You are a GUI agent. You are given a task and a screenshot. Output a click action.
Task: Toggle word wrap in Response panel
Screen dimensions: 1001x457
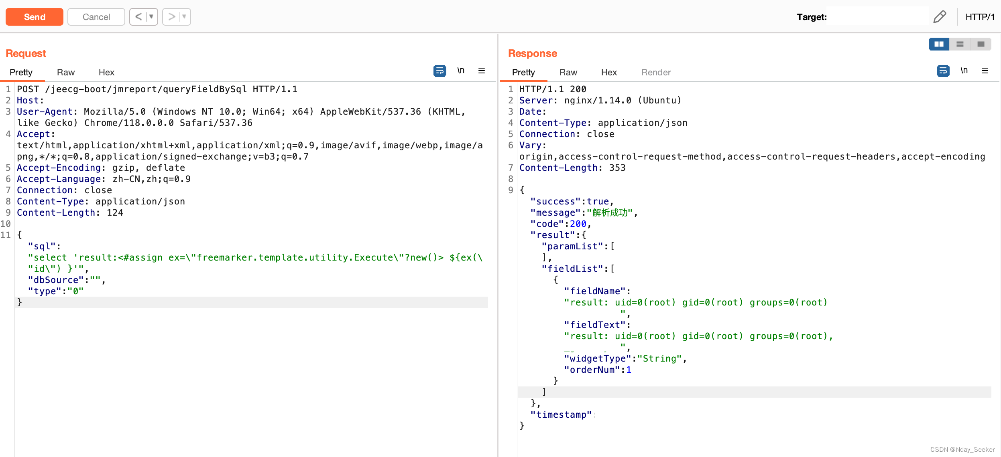943,71
